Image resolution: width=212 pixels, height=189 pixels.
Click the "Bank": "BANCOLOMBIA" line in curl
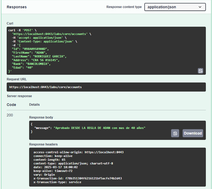tap(31, 64)
